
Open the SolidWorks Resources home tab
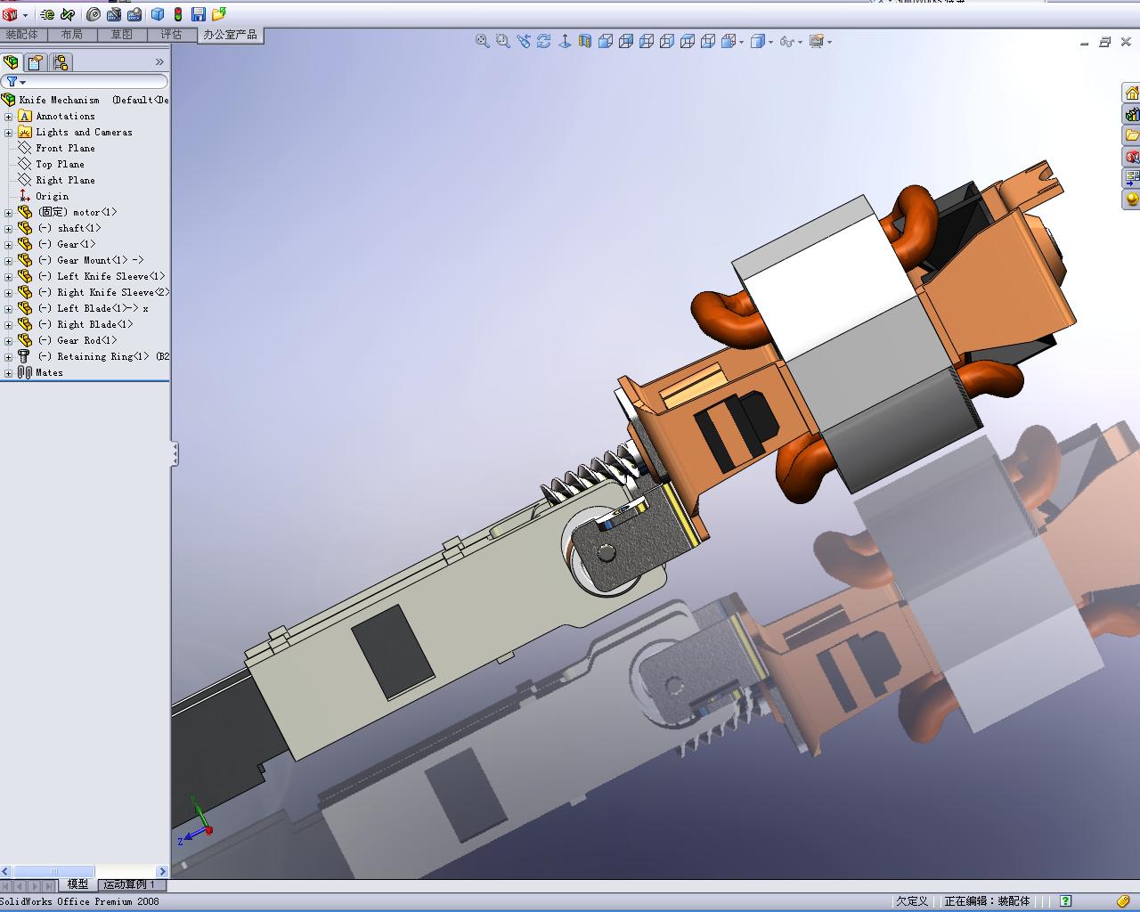tap(1131, 94)
